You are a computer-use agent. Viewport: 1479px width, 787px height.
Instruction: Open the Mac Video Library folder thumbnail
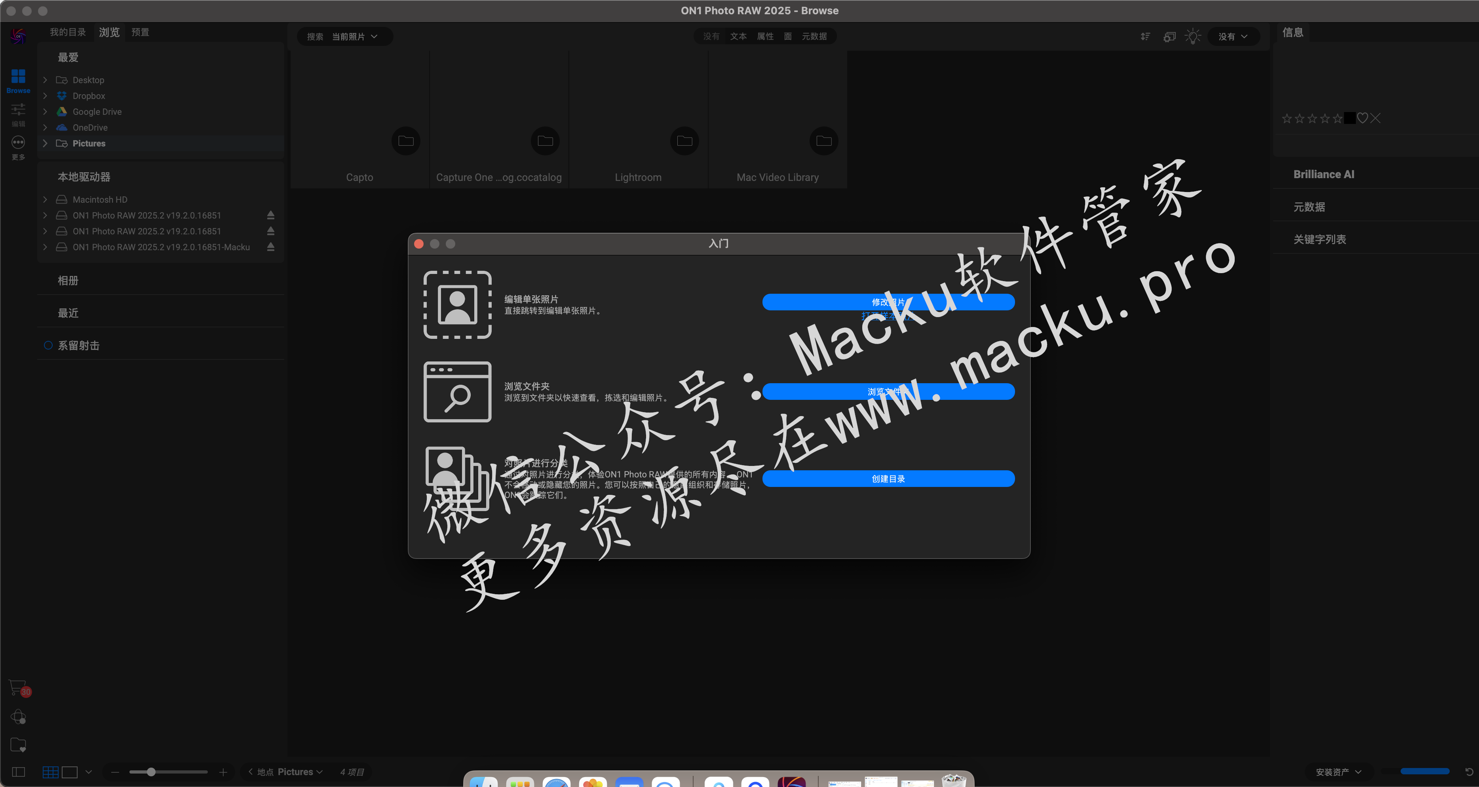point(778,120)
